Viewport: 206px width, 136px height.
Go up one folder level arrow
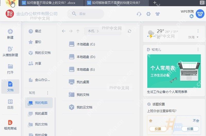[x=78, y=31]
